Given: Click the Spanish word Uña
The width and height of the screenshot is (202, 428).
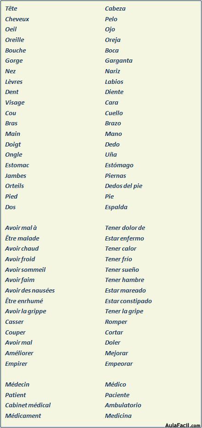Looking at the screenshot, I should (111, 154).
